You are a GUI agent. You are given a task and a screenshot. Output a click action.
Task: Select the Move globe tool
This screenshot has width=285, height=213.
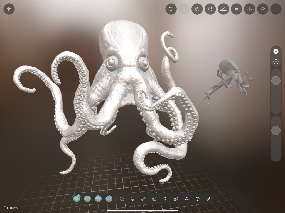tap(154, 199)
